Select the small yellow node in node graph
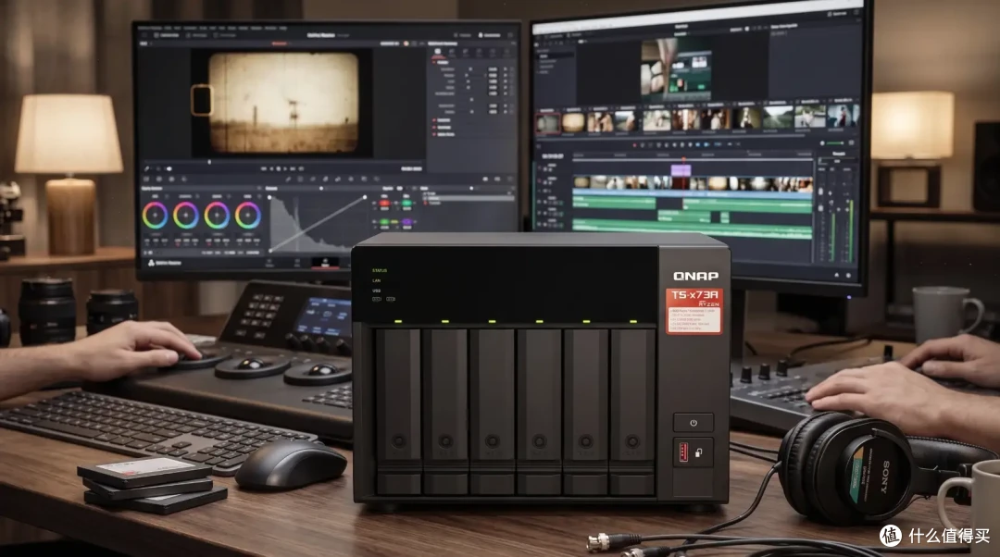This screenshot has width=1000, height=557. (395, 222)
